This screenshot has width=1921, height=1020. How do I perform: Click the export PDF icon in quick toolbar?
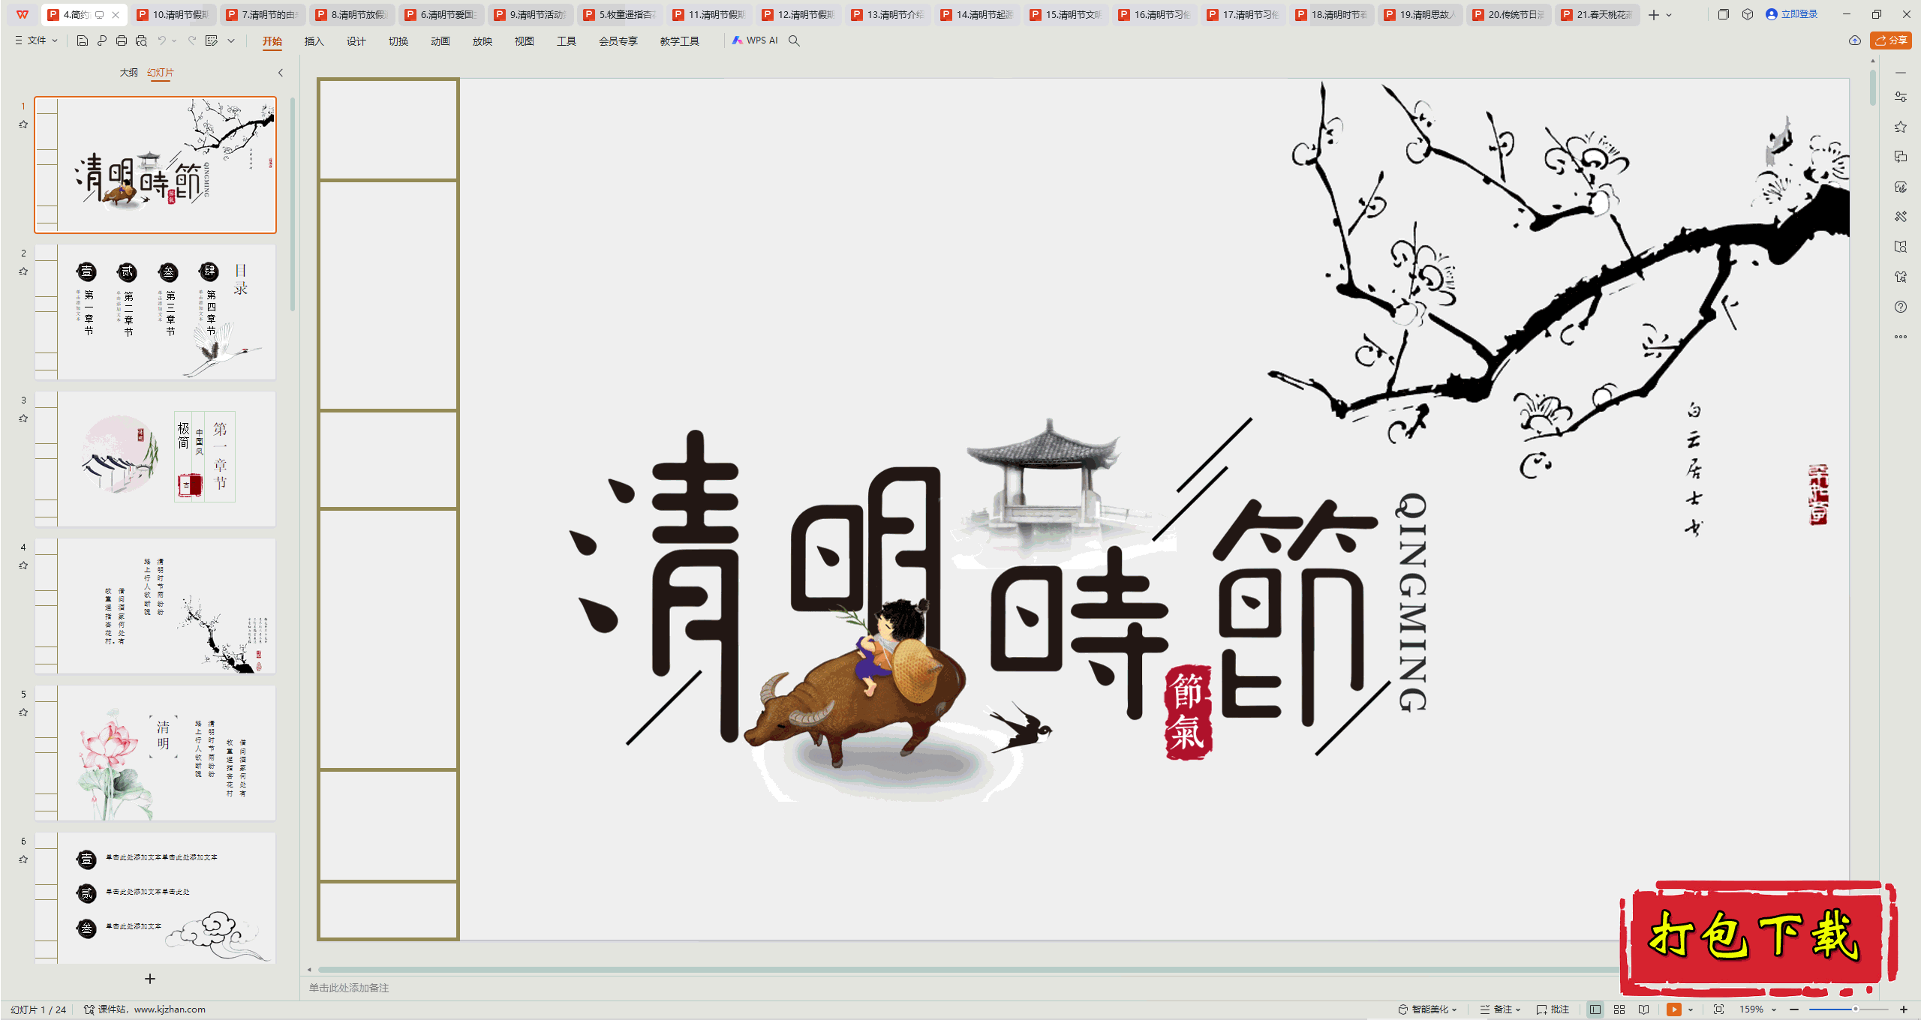(102, 40)
